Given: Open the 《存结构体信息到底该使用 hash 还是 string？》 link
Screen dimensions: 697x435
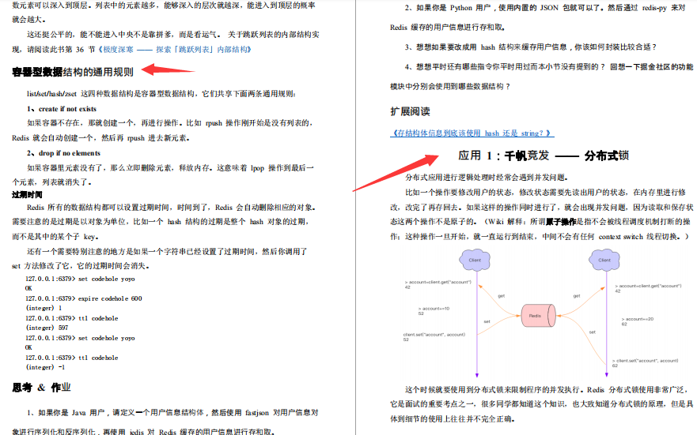Looking at the screenshot, I should coord(472,133).
